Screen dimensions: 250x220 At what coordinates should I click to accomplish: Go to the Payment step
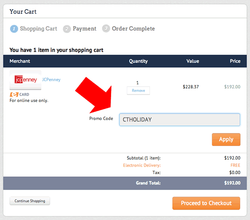pos(84,28)
